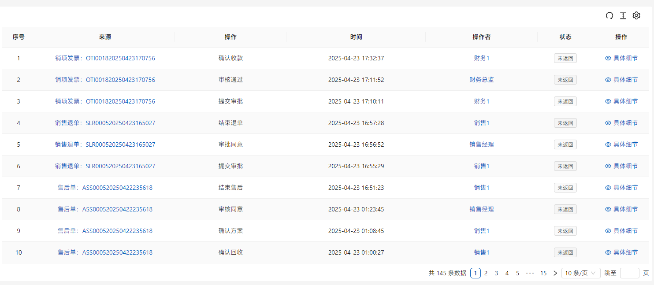The height and width of the screenshot is (285, 654).
Task: Open 销售退单 SLR000520250423165027 link in row 5
Action: pyautogui.click(x=105, y=144)
